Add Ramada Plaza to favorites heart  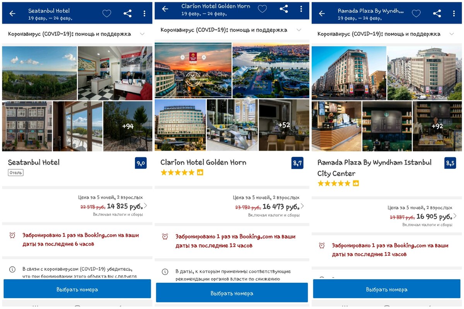tap(416, 14)
